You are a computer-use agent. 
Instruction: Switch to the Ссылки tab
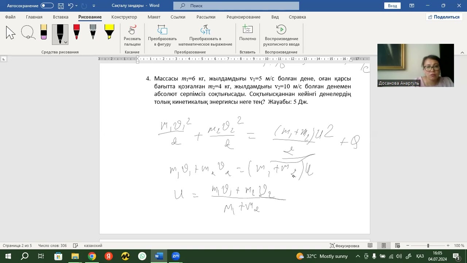coord(178,17)
